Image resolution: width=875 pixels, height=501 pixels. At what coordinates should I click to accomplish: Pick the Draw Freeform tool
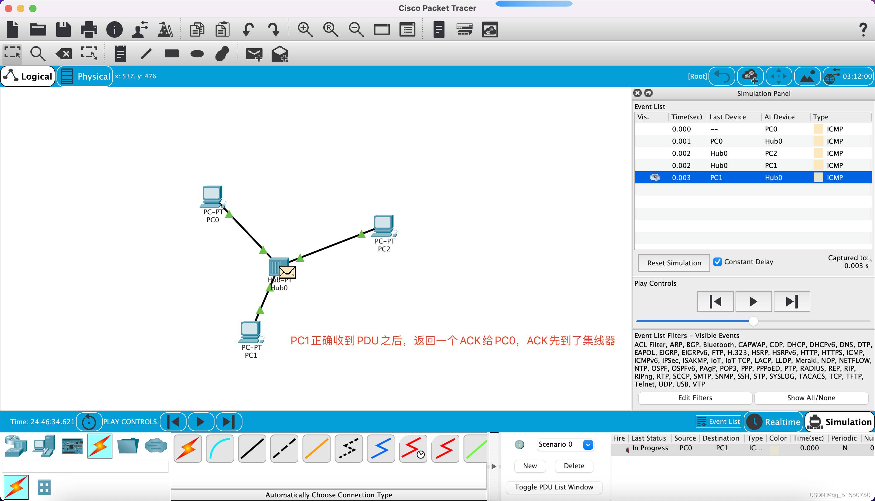[222, 54]
